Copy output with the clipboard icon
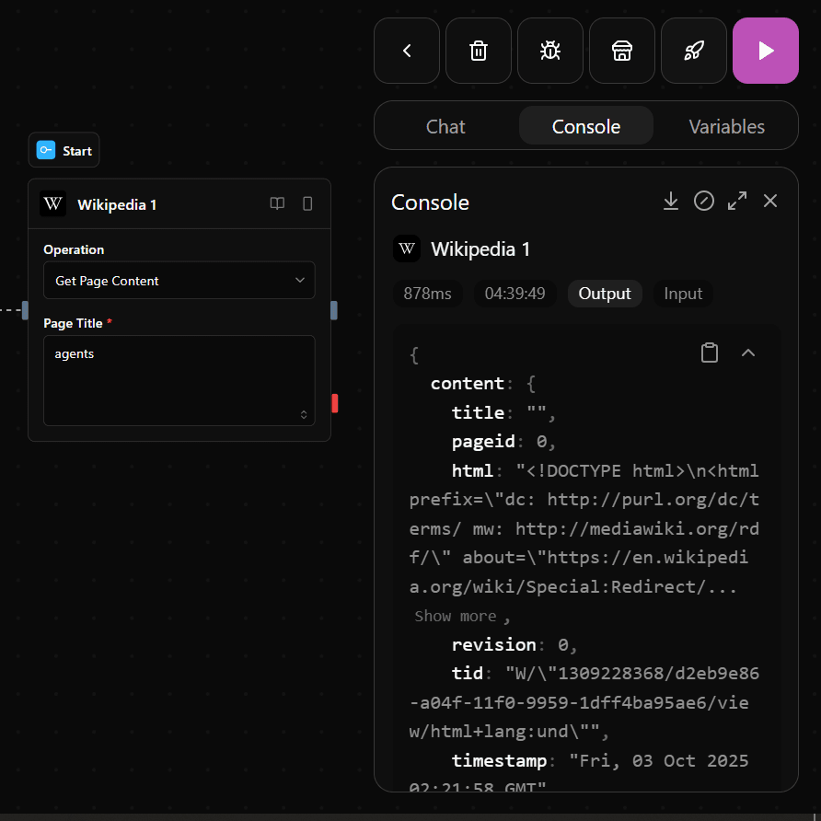This screenshot has height=821, width=821. (710, 353)
